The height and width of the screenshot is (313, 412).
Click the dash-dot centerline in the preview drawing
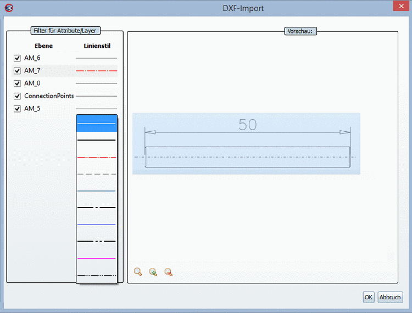click(x=245, y=157)
